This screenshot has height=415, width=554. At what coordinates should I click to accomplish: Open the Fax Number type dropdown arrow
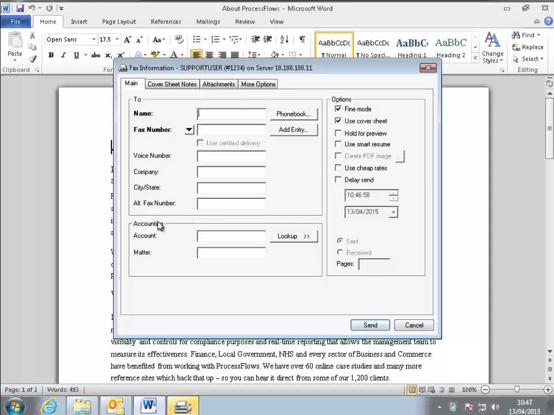pyautogui.click(x=189, y=130)
